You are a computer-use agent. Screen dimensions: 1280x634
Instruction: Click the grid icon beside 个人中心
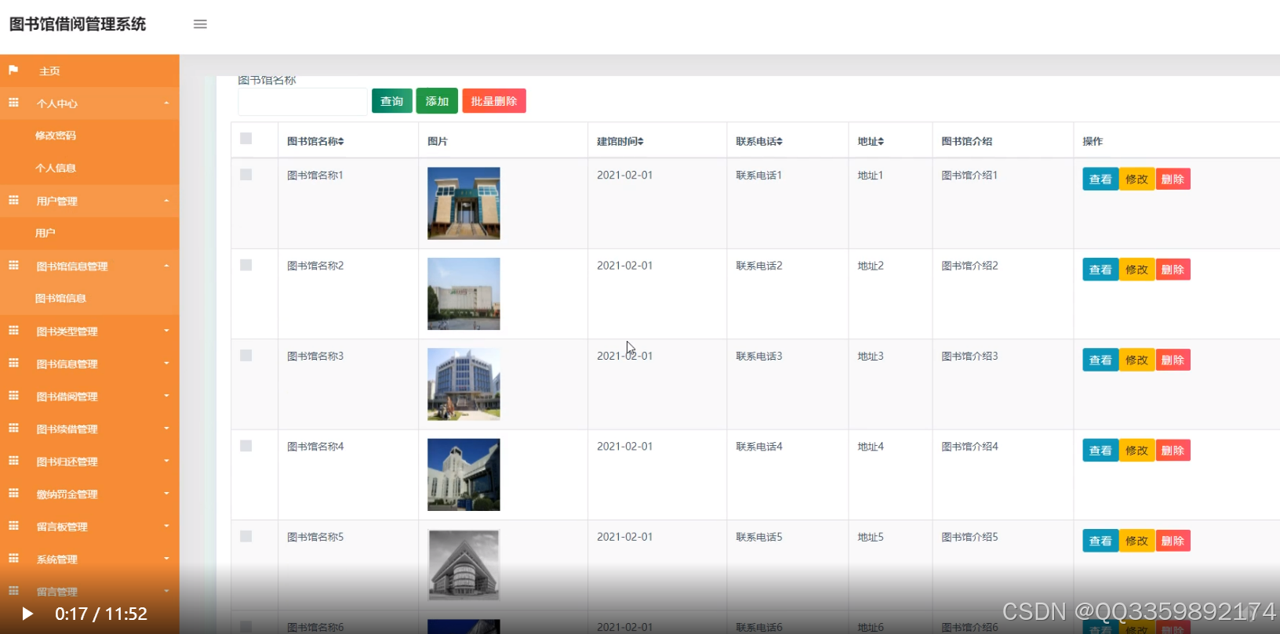point(13,103)
